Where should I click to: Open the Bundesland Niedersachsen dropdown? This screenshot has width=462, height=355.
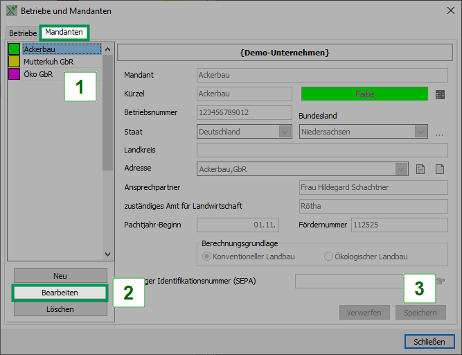pyautogui.click(x=420, y=132)
